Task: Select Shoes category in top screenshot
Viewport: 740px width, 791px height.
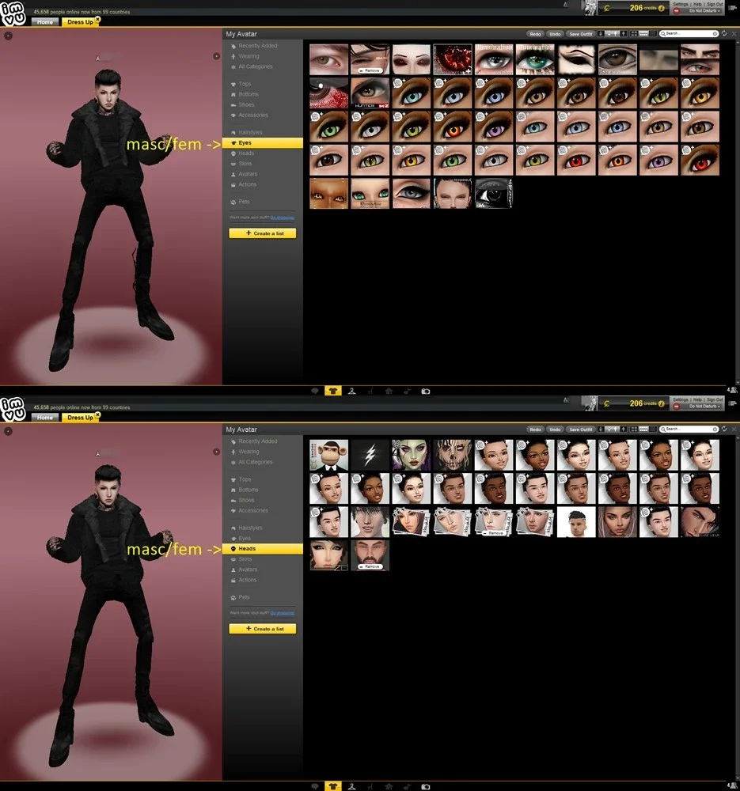Action: click(x=246, y=105)
